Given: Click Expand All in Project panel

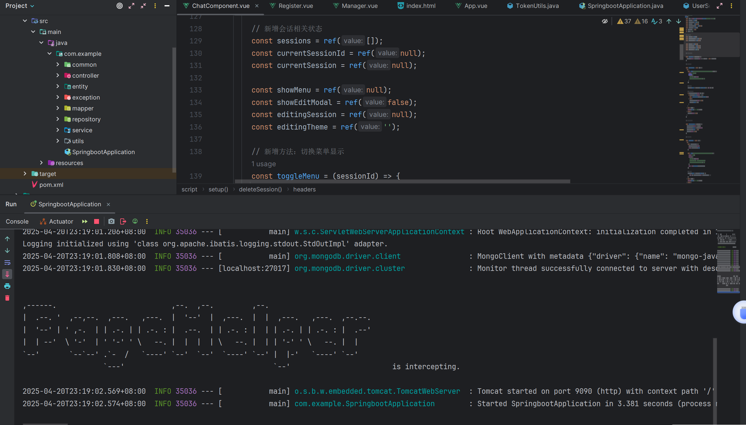Looking at the screenshot, I should pos(131,6).
